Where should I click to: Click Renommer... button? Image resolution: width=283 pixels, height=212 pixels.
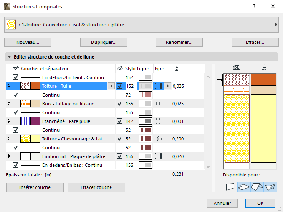coord(179,42)
